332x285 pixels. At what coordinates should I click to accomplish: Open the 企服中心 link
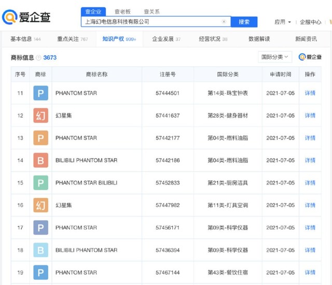click(x=311, y=22)
